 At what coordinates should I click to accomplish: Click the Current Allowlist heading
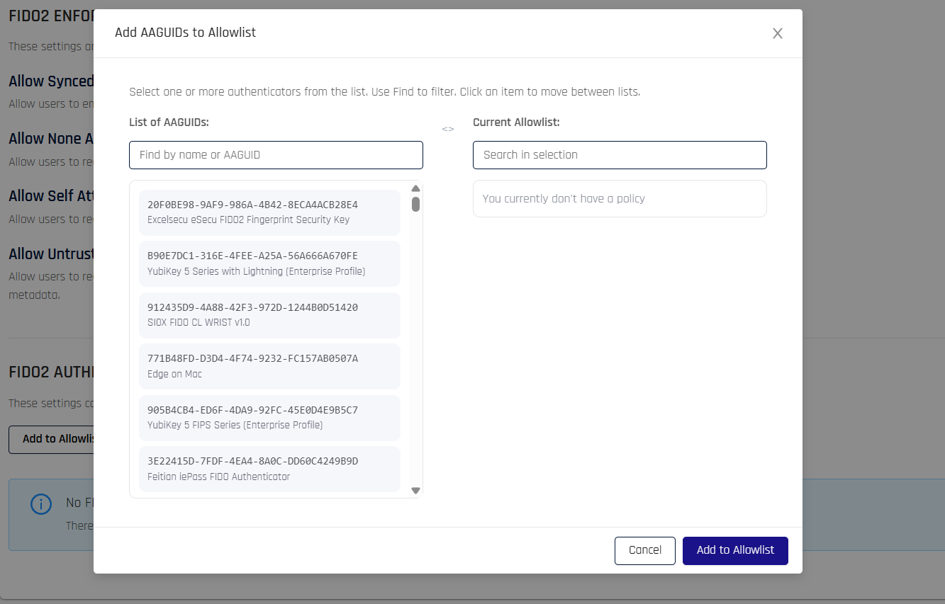516,122
